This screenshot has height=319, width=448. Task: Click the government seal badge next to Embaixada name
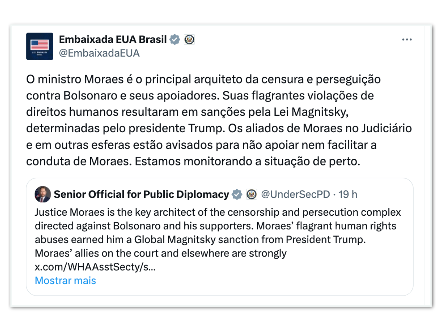(189, 40)
